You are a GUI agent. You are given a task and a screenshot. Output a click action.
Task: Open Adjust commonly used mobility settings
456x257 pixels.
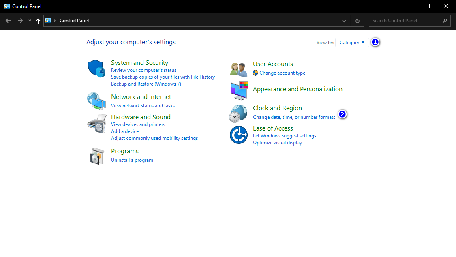coord(154,138)
